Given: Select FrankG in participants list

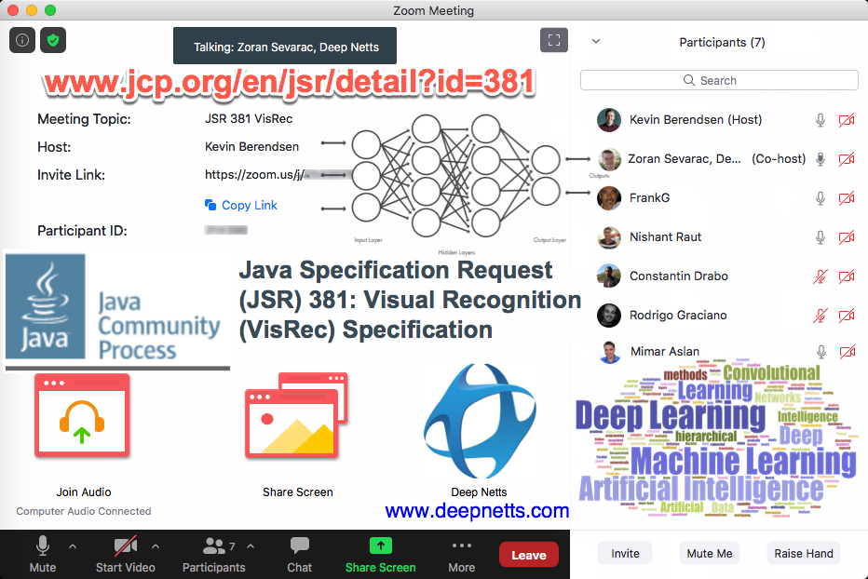Looking at the screenshot, I should pyautogui.click(x=719, y=197).
